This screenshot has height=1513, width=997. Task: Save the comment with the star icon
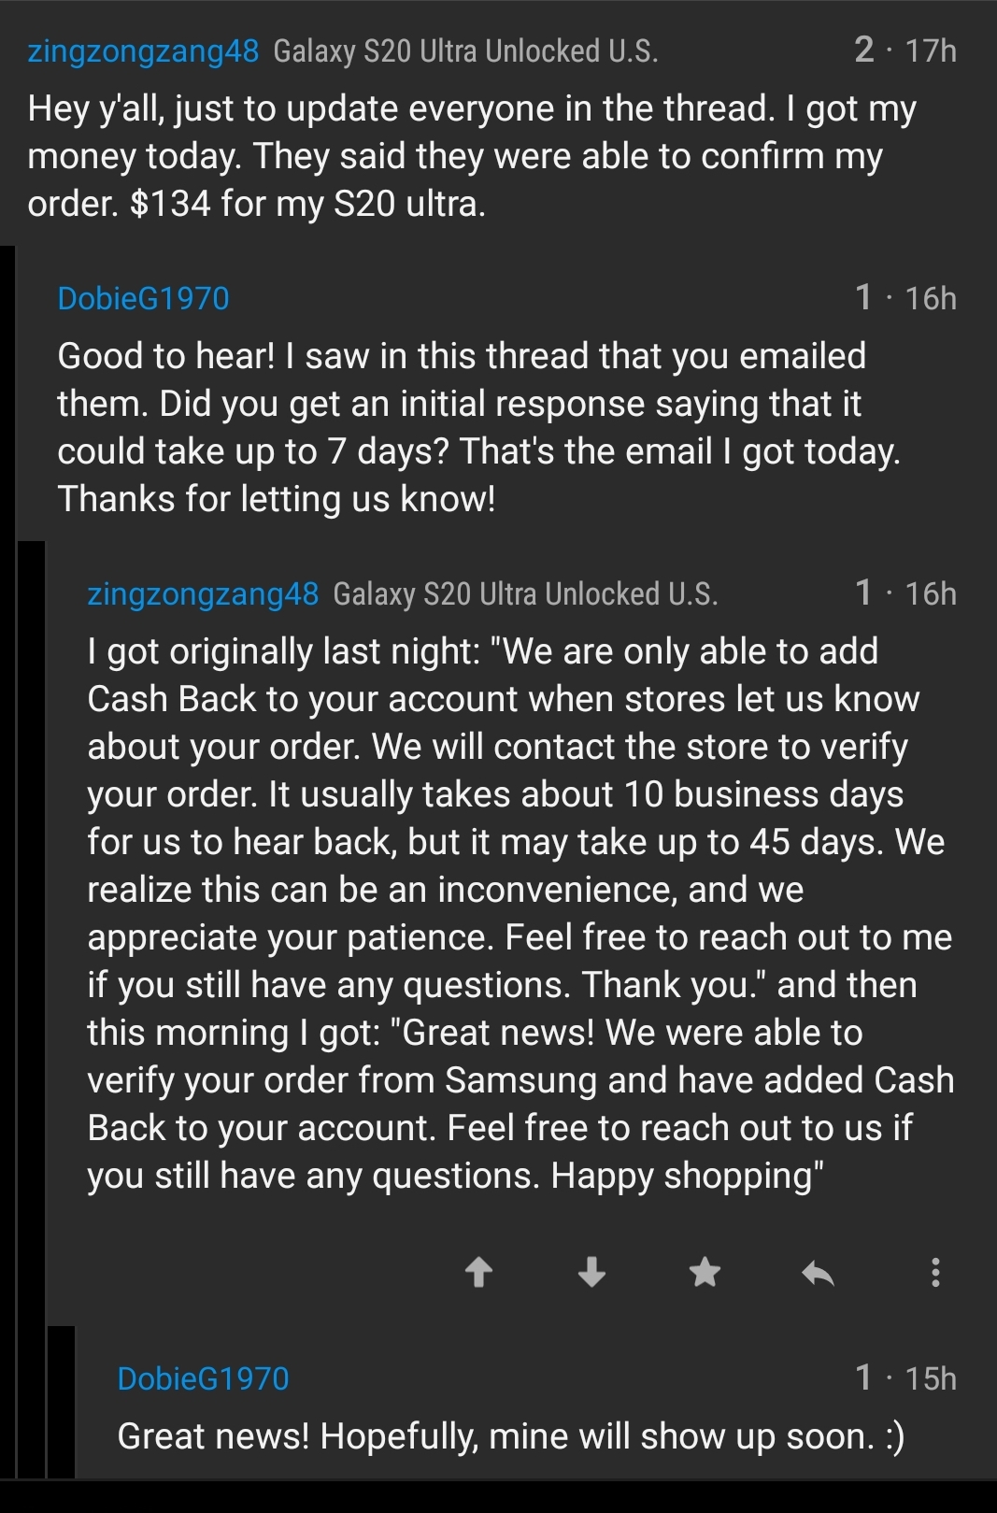[x=705, y=1272]
